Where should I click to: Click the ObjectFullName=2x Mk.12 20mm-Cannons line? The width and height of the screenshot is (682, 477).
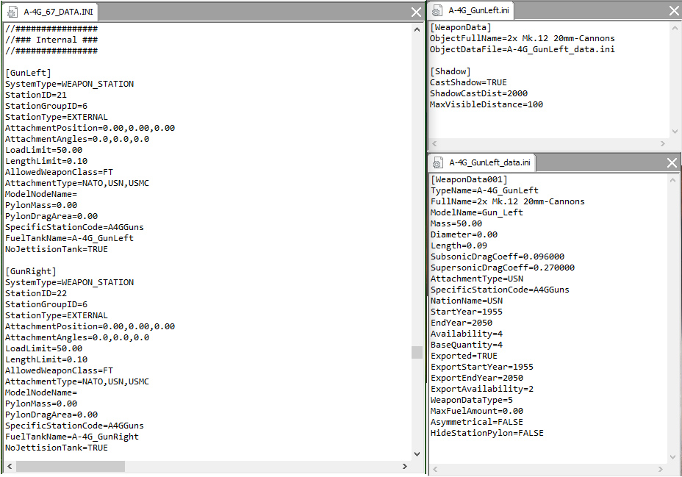pyautogui.click(x=523, y=38)
